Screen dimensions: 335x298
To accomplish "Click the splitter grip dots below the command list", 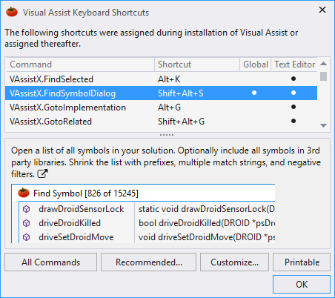I will coord(167,135).
